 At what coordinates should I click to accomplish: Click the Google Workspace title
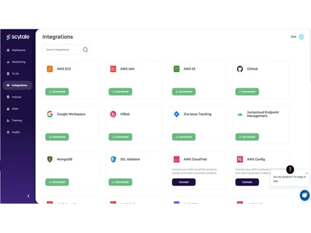(71, 114)
